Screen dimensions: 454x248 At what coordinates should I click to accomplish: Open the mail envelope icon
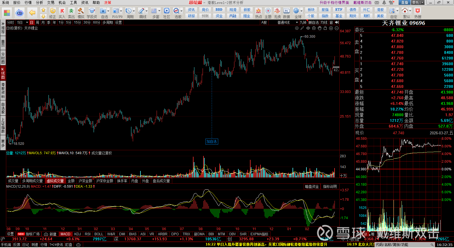pos(377,3)
